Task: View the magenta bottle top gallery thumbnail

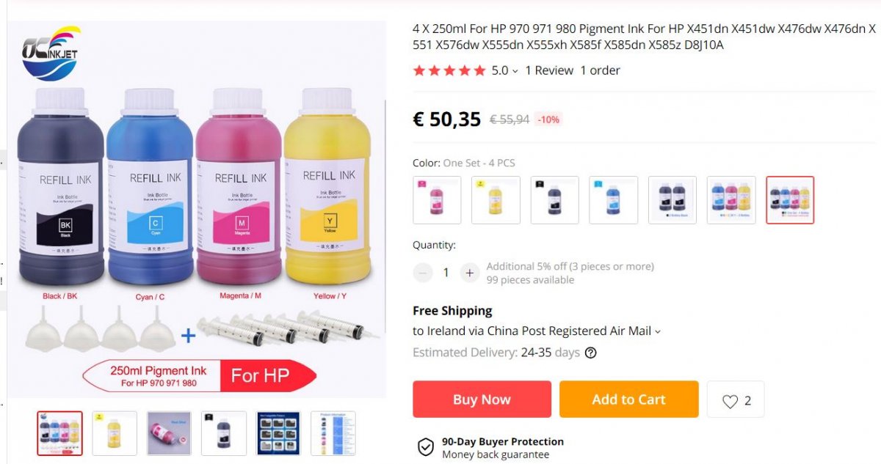Action: click(169, 433)
